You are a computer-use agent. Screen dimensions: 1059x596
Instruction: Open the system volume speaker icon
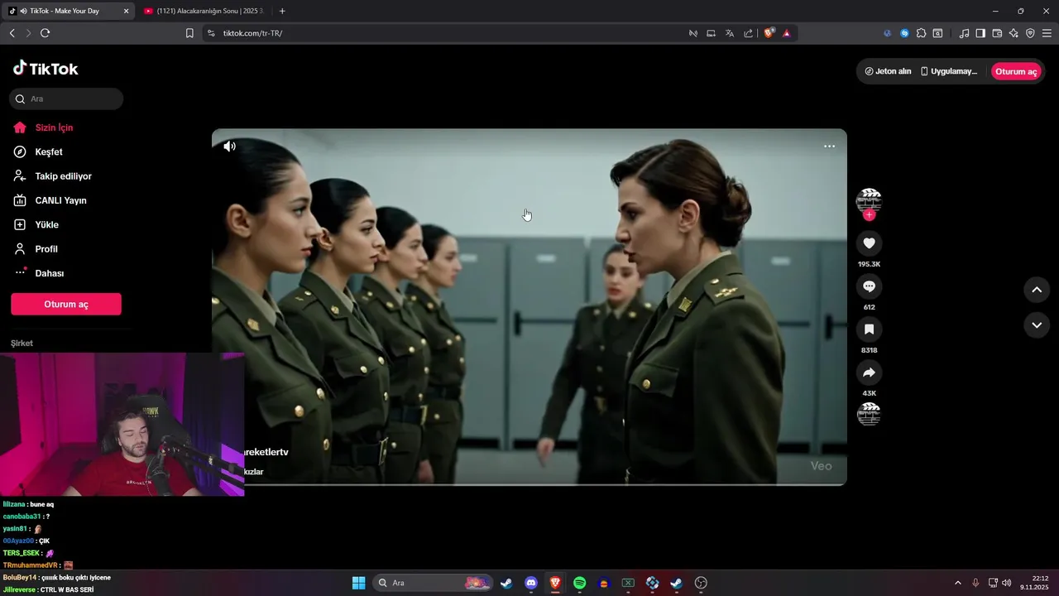(x=1006, y=583)
